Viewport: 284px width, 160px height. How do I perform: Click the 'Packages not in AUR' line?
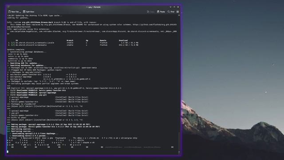click(52, 68)
